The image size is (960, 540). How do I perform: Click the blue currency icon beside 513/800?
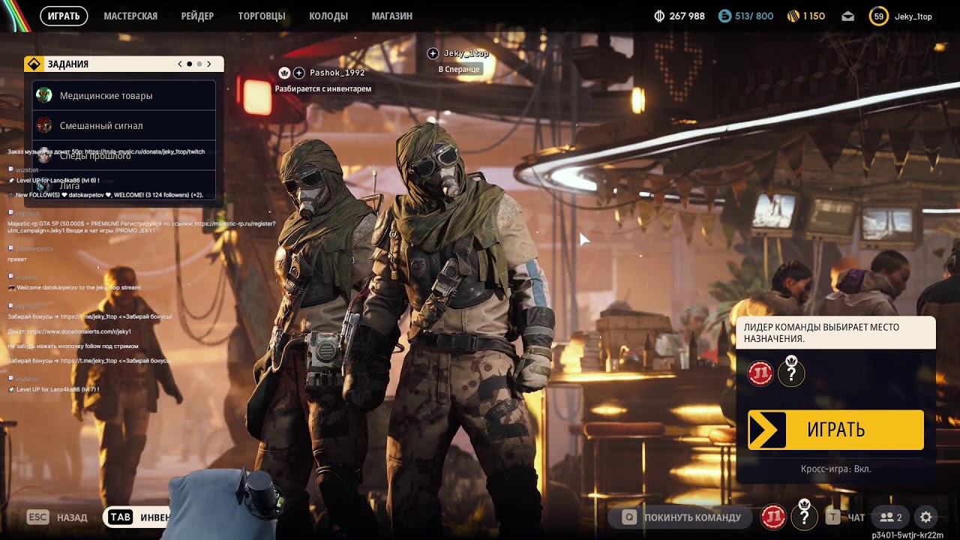[x=724, y=16]
